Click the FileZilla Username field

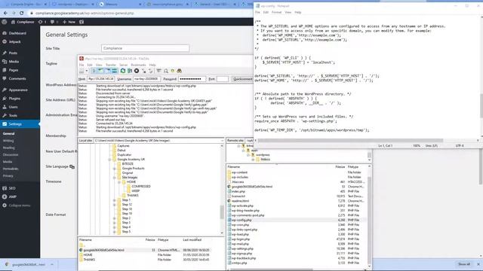146,79
